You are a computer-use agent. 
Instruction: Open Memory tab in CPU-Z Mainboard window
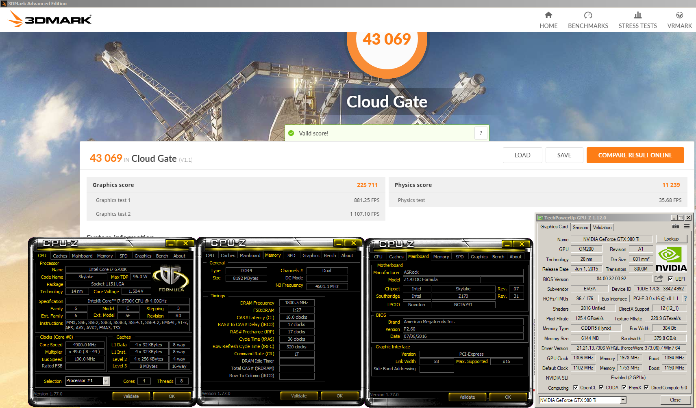(441, 257)
